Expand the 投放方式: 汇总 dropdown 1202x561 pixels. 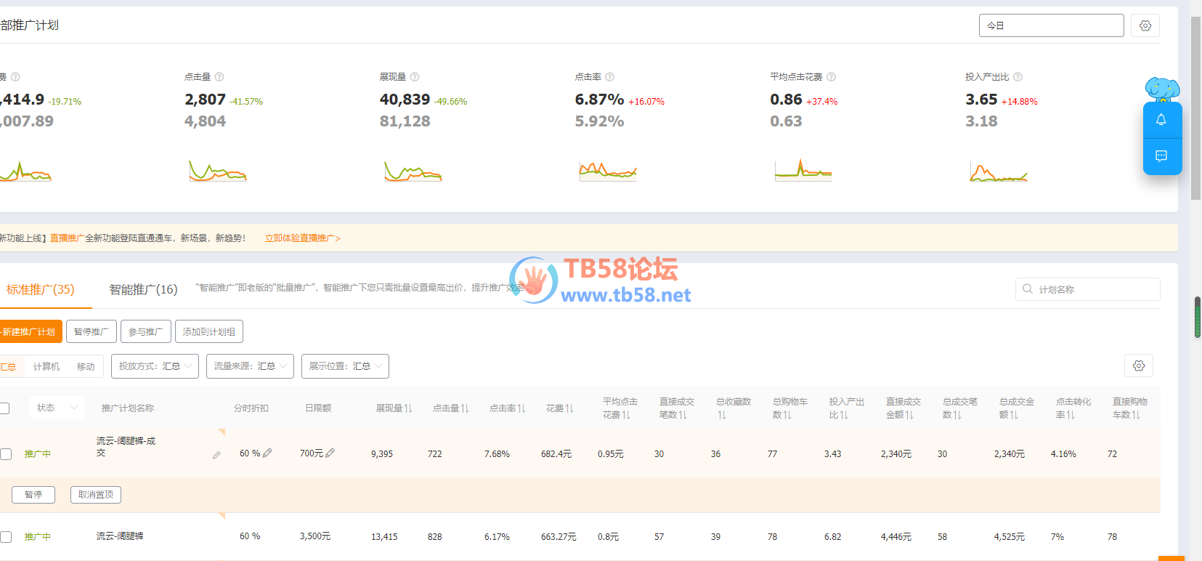point(155,366)
